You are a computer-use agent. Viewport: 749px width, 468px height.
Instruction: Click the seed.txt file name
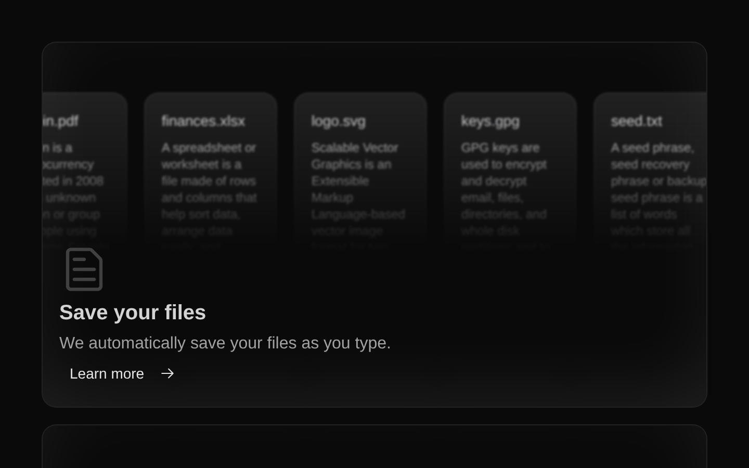636,121
